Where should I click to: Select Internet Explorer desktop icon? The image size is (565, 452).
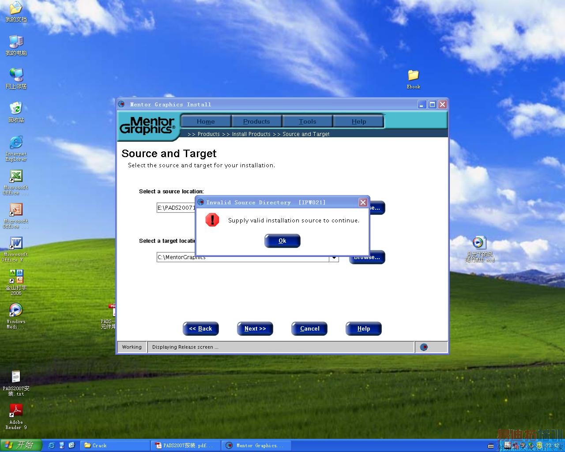[16, 149]
